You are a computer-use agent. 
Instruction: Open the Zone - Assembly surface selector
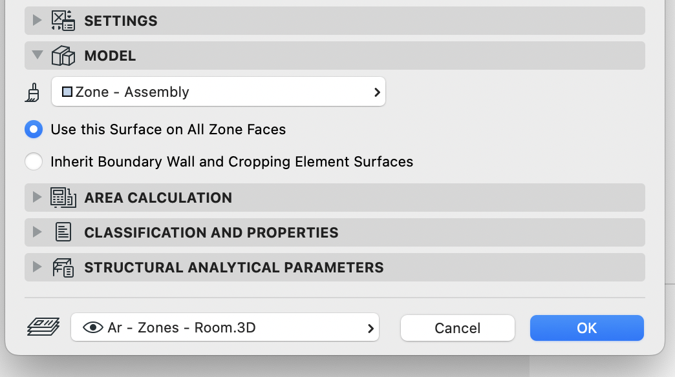coord(376,92)
